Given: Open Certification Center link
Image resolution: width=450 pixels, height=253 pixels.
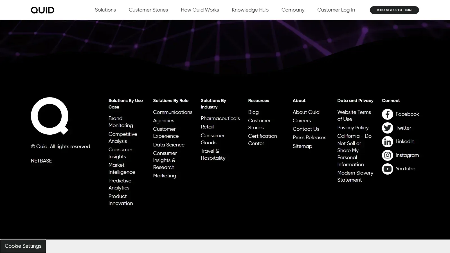Looking at the screenshot, I should 262,139.
